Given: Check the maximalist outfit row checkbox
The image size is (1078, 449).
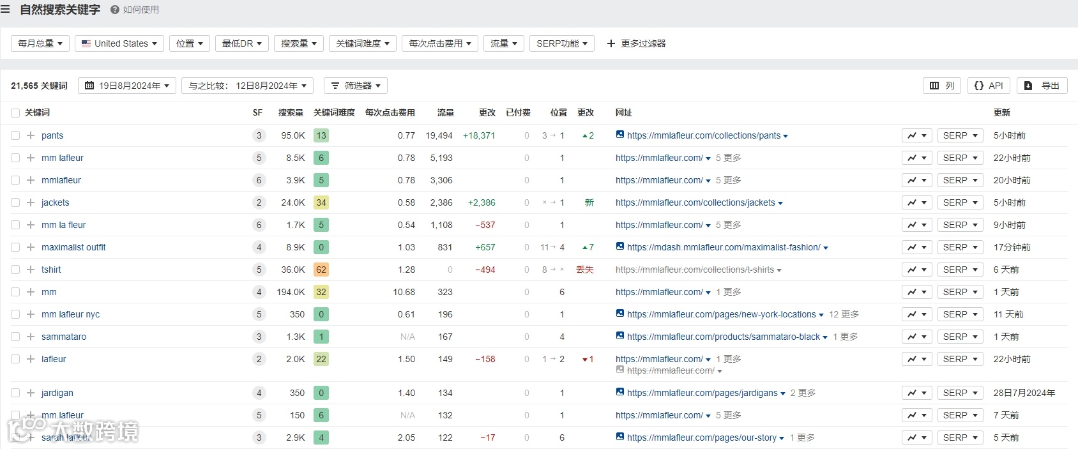Looking at the screenshot, I should point(15,247).
